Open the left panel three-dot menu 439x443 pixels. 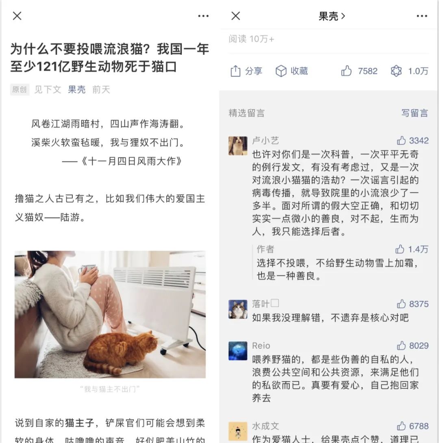click(203, 16)
